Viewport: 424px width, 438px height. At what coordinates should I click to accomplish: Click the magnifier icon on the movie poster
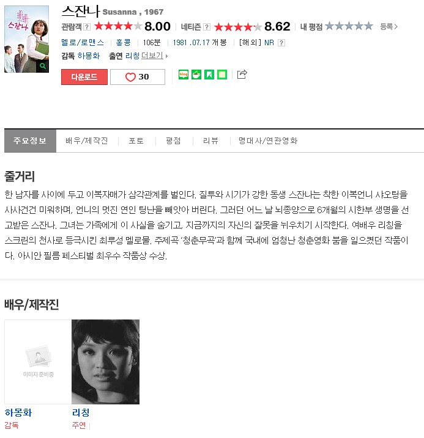[x=43, y=66]
